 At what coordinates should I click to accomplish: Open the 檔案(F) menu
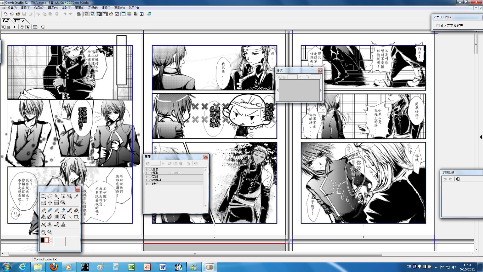pos(12,8)
